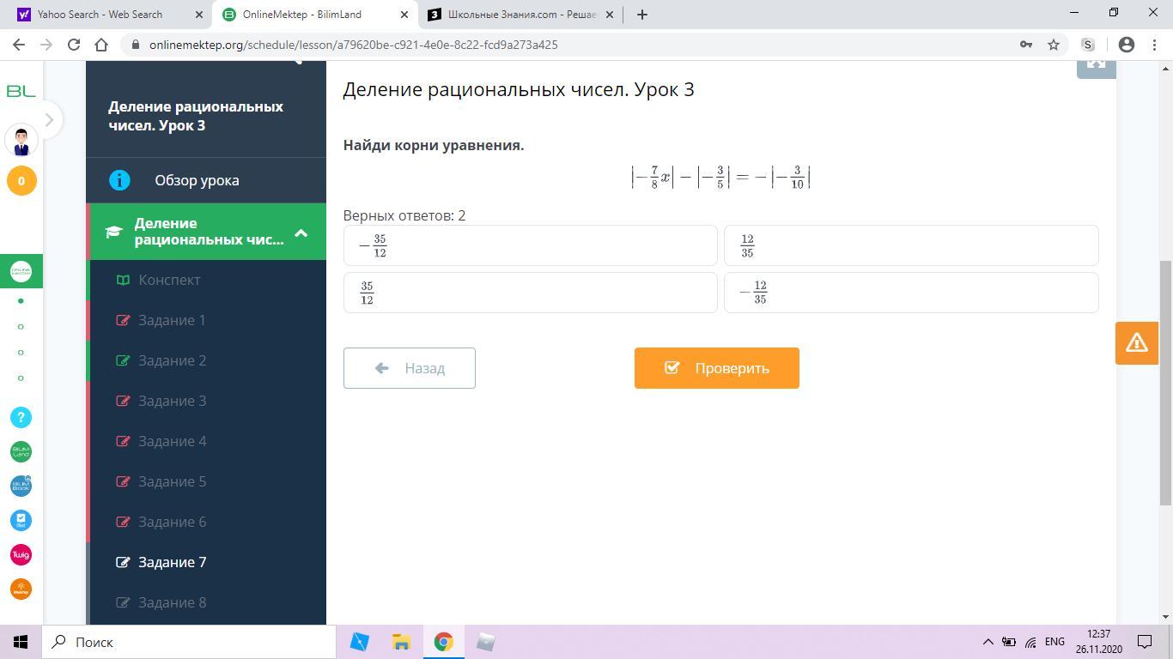Close the Yahoo Search tab
1173x659 pixels.
199,14
